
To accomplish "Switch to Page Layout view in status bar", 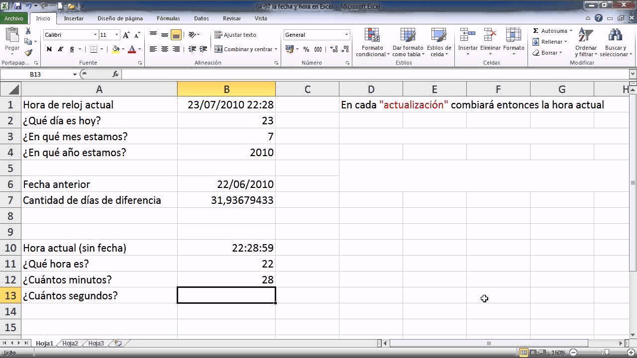I will (533, 353).
